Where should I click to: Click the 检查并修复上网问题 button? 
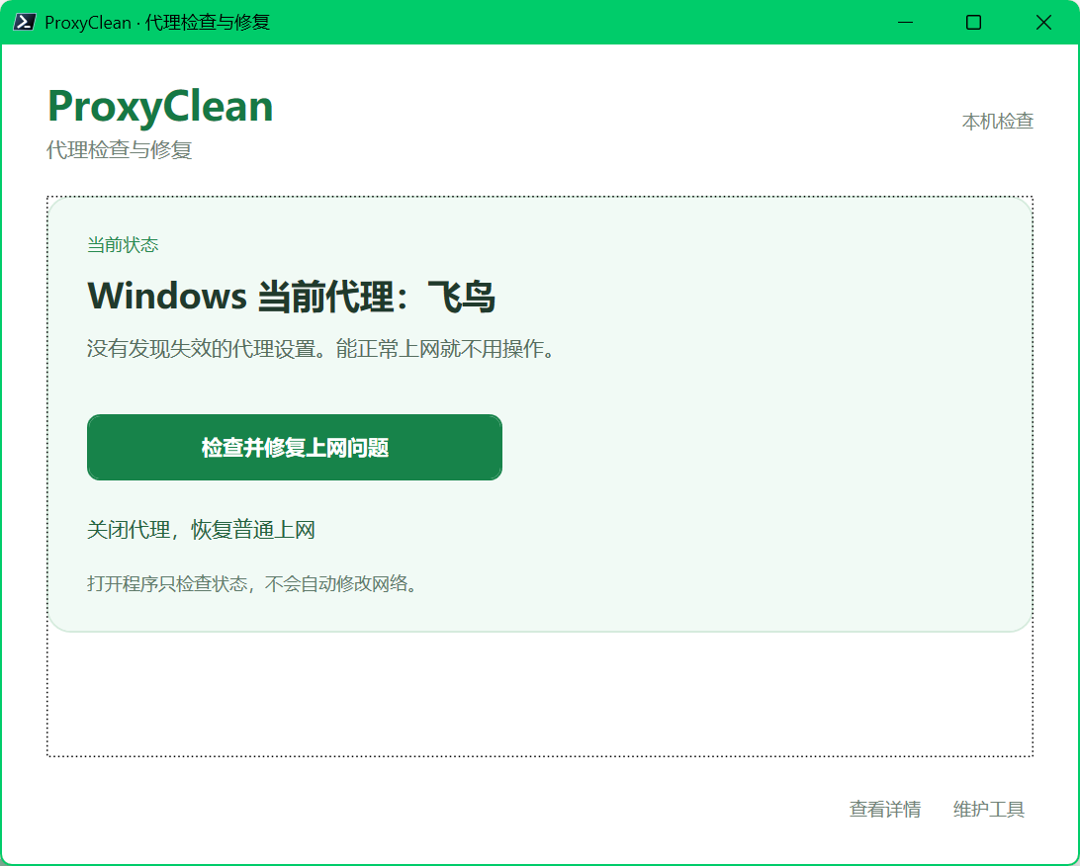[x=294, y=448]
